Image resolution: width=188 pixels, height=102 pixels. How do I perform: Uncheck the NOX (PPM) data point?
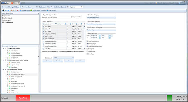(43, 32)
